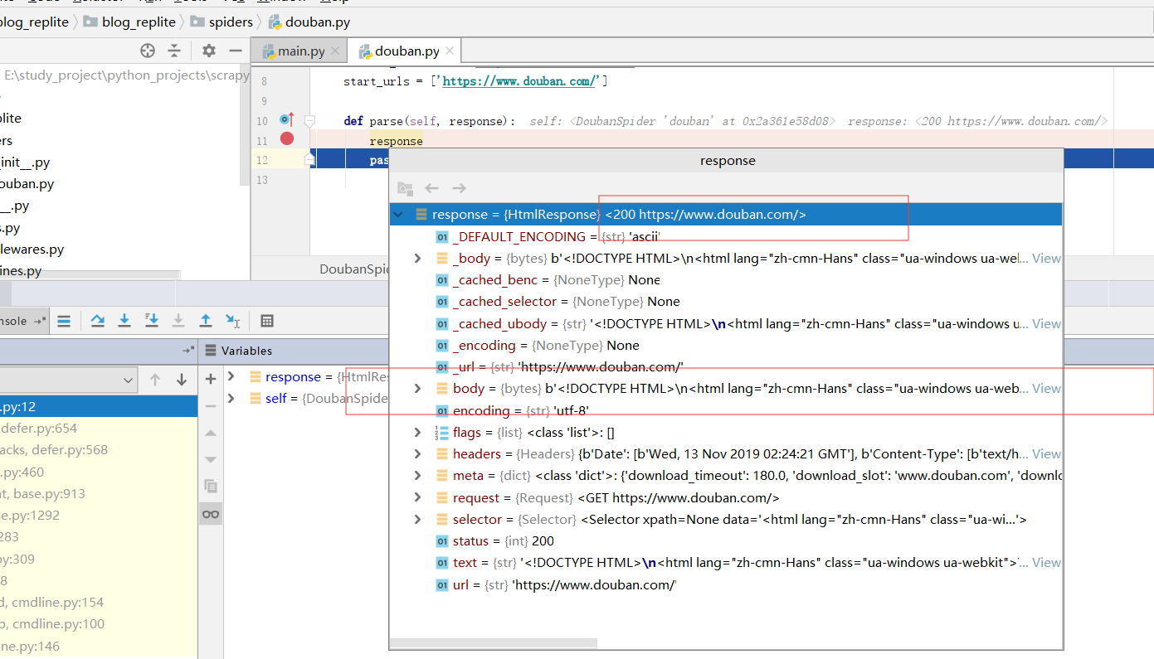Screen dimensions: 1154x659
Task: Toggle the fold end marker at line 12
Action: [309, 159]
